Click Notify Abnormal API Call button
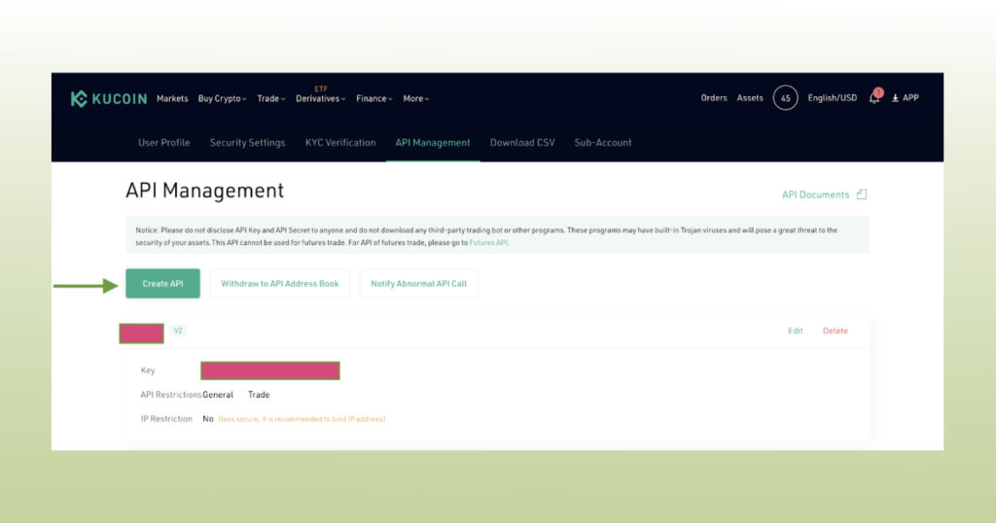Screen dimensions: 996x523 point(418,284)
